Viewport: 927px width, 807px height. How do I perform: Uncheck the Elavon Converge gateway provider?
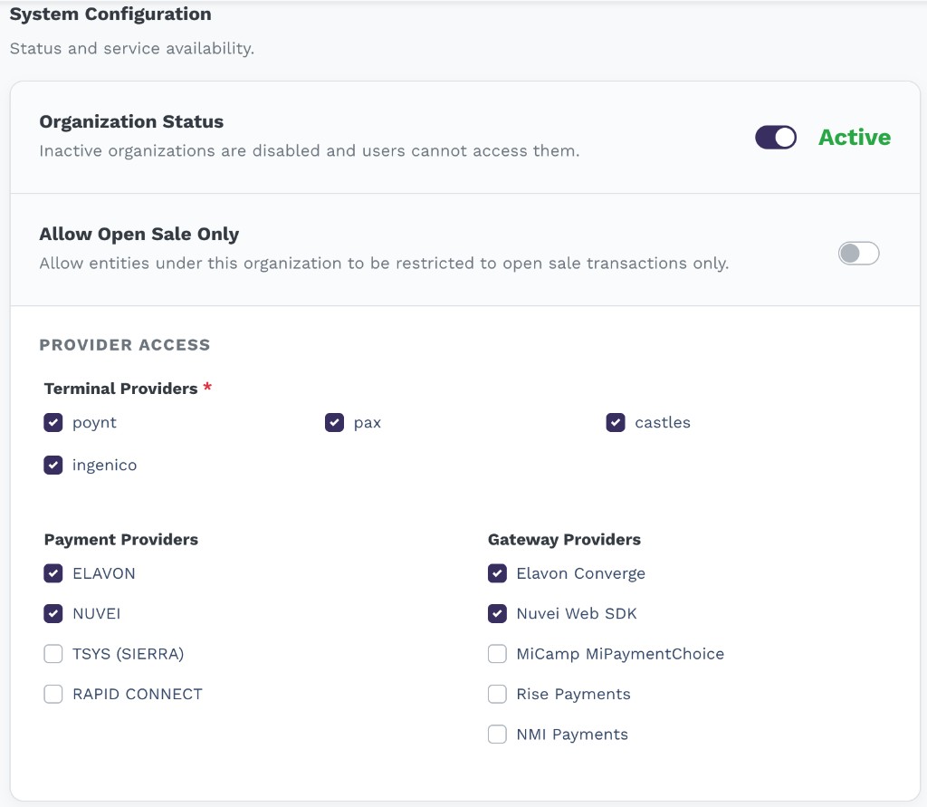point(497,573)
